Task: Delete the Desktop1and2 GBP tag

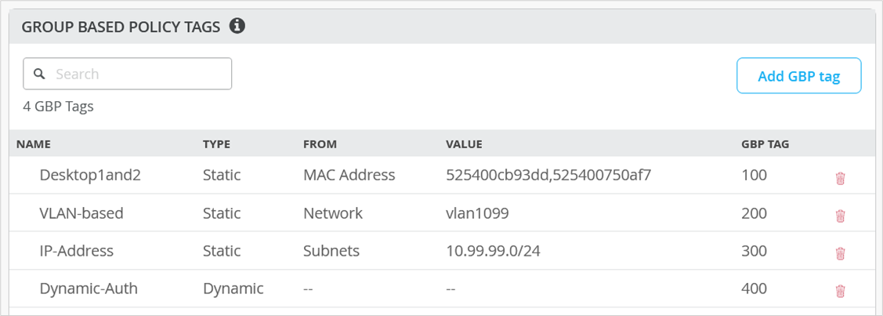Action: (840, 178)
